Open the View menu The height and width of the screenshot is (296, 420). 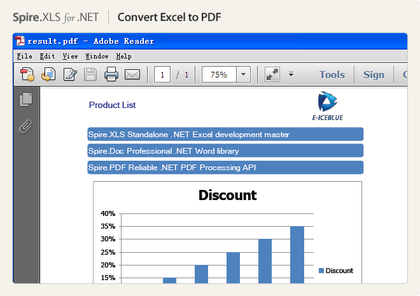tap(71, 56)
